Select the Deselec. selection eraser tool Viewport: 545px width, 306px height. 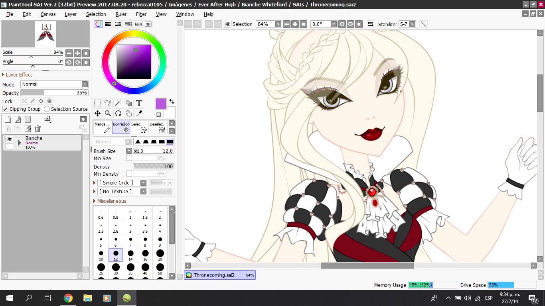[x=158, y=127]
